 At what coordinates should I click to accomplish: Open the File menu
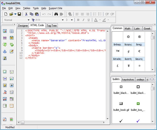pos(4,8)
